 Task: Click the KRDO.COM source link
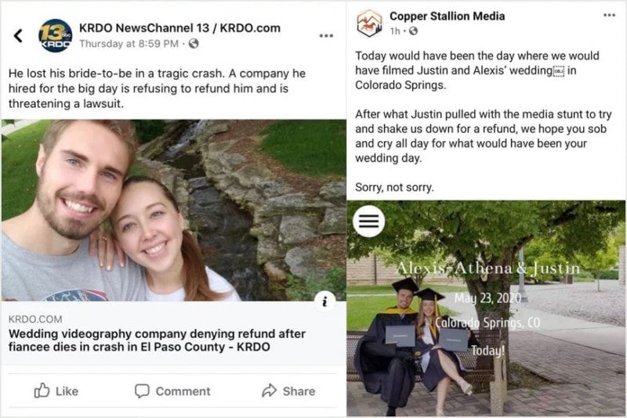click(34, 319)
